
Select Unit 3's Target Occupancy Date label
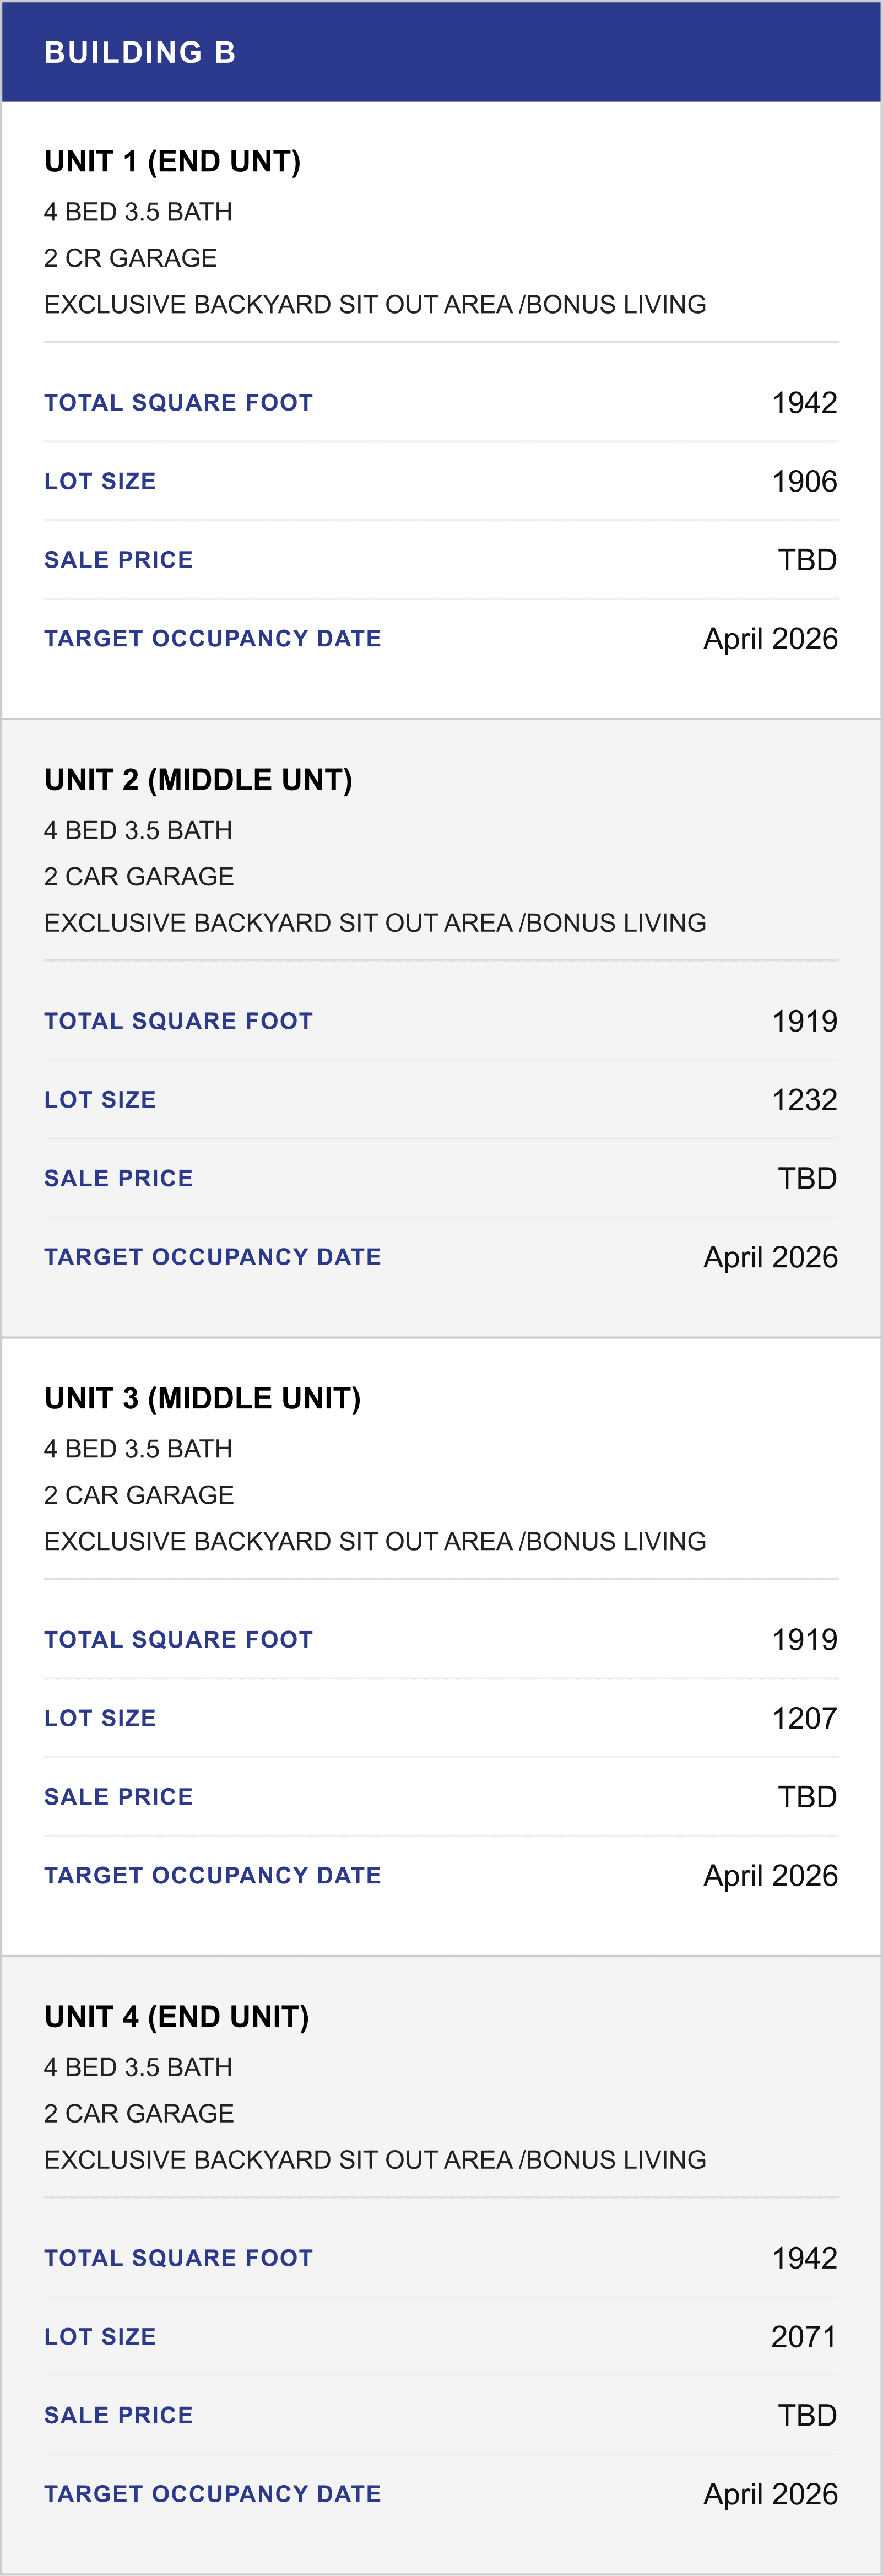point(212,1875)
